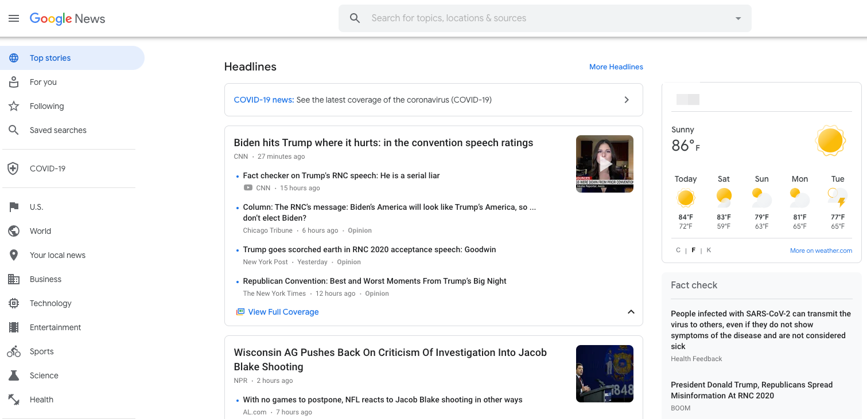Open the search options dropdown
This screenshot has height=419, width=867.
pos(737,18)
